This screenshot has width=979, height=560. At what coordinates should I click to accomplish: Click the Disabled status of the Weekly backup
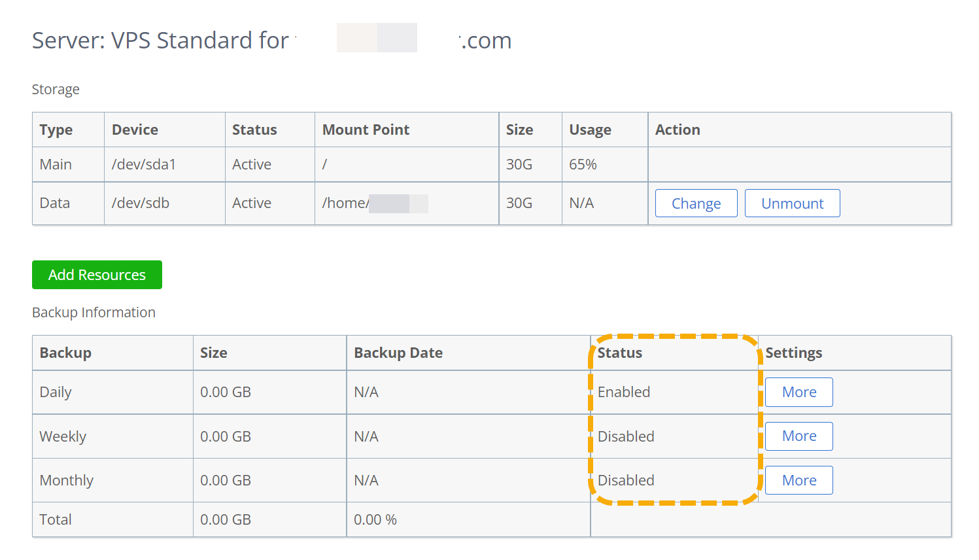coord(625,436)
